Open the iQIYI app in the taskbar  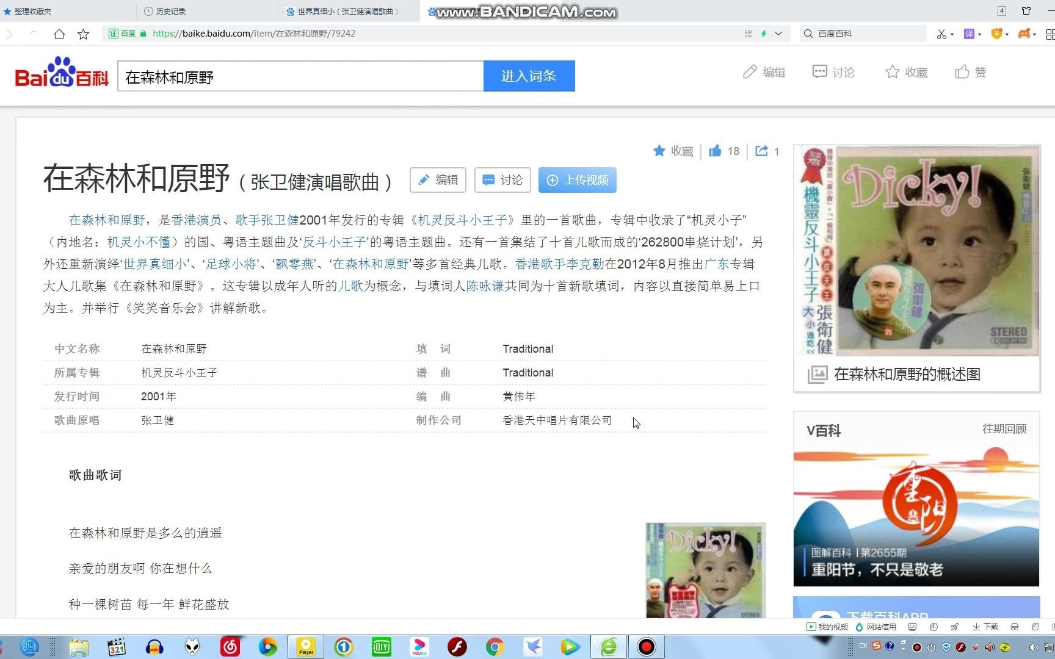coord(382,647)
